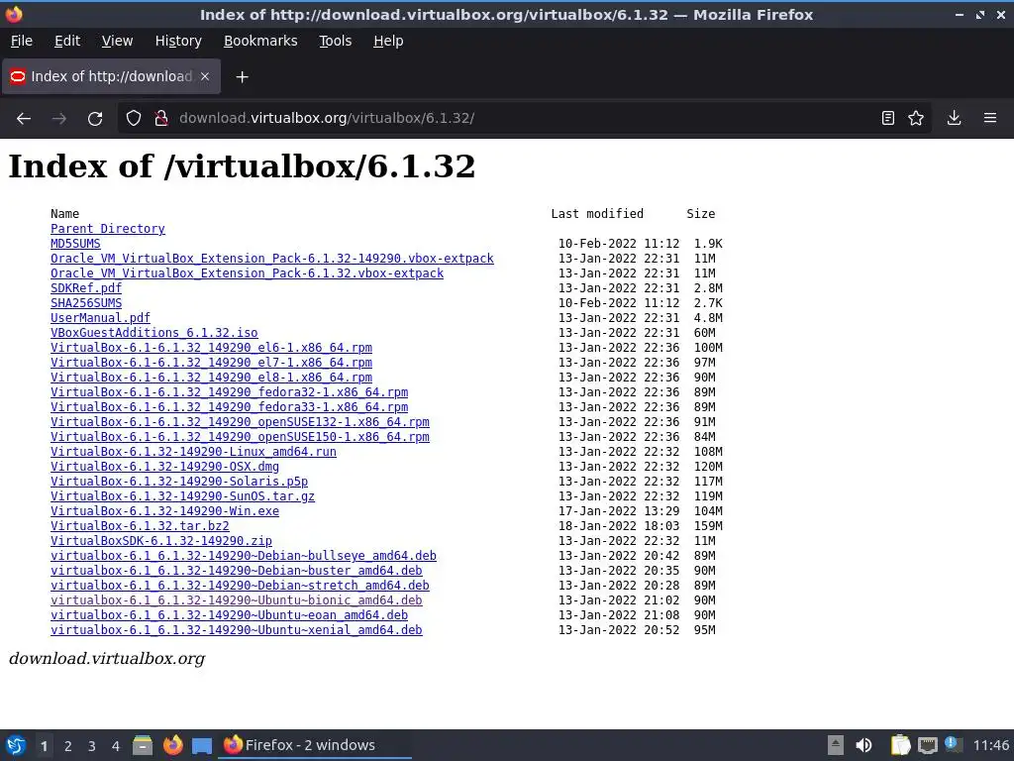Open the MD5SUMS file link
This screenshot has width=1014, height=761.
(x=75, y=244)
